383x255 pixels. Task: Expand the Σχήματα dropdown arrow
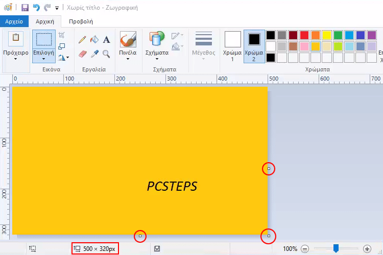[x=157, y=59]
